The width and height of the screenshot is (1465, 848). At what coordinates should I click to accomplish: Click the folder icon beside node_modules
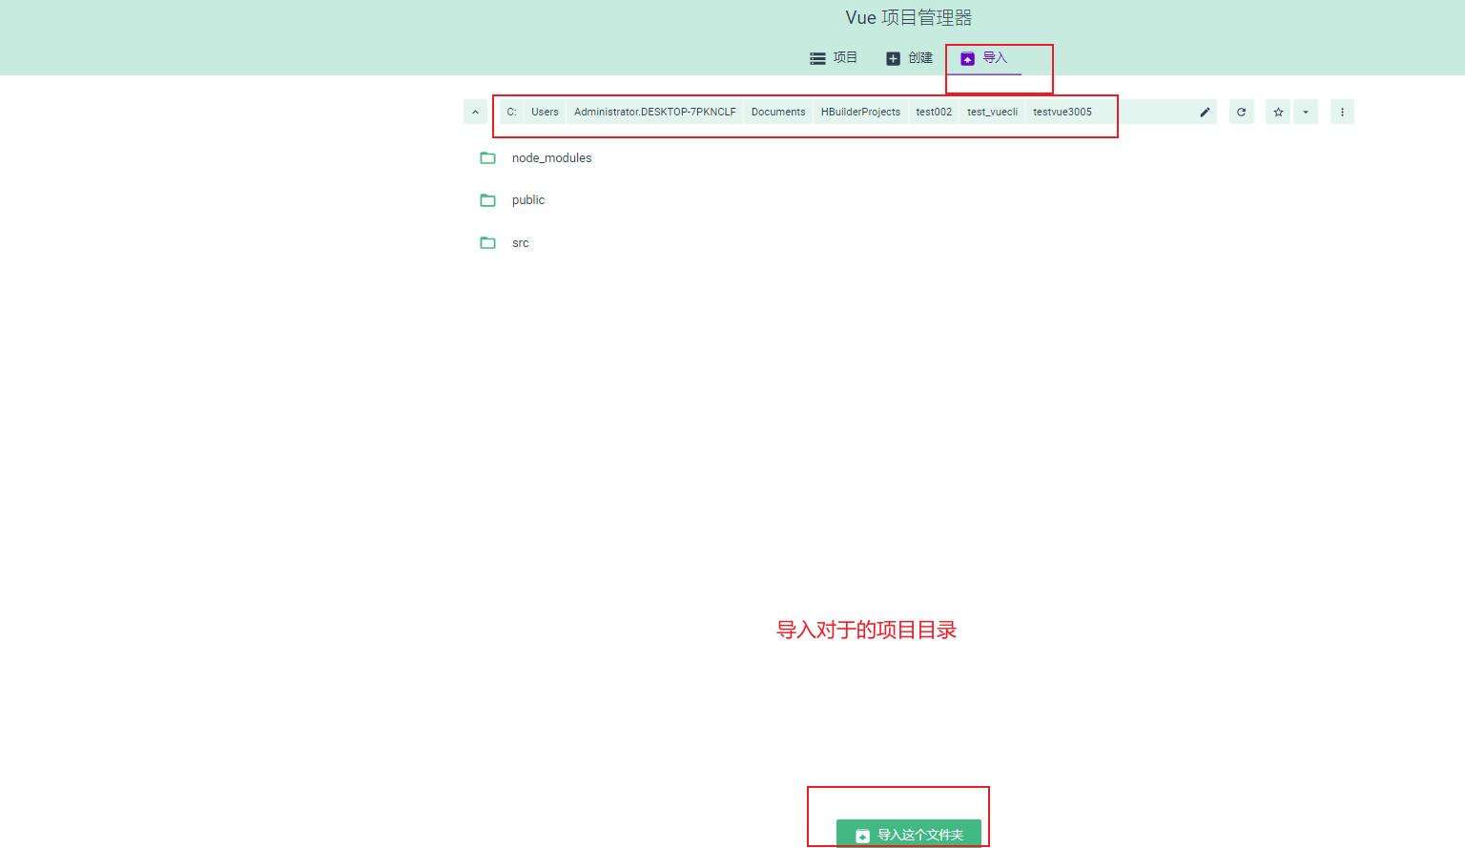click(x=487, y=157)
